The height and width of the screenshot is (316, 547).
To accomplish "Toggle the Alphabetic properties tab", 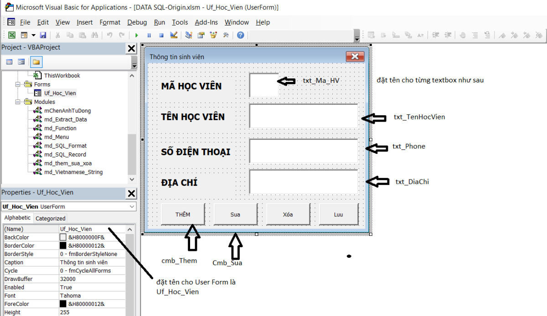I will [x=17, y=218].
